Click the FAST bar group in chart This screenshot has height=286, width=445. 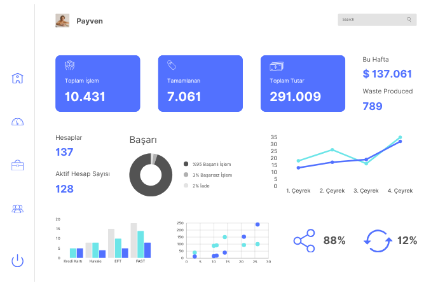[140, 240]
